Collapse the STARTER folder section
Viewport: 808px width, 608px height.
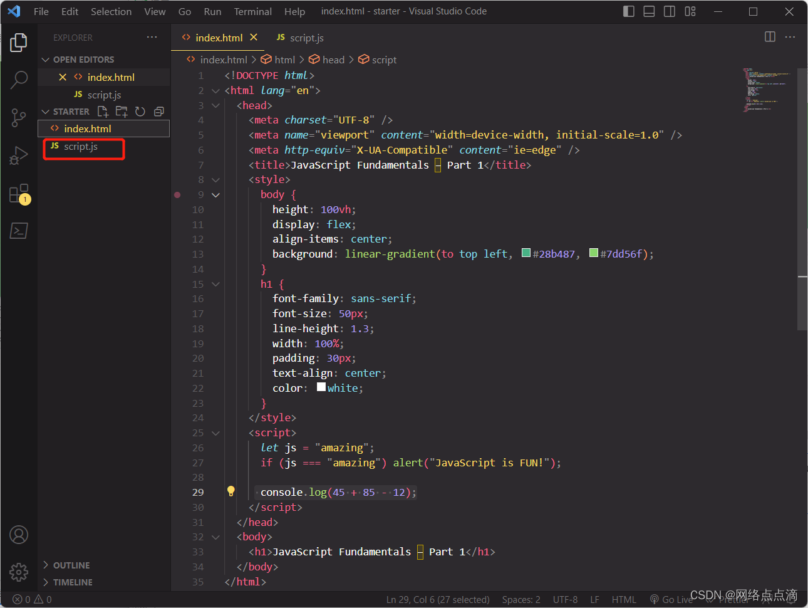[x=45, y=112]
